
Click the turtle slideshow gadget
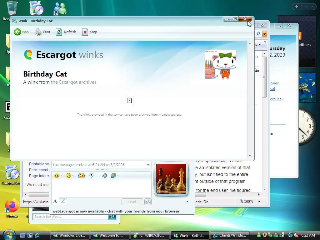307,88
